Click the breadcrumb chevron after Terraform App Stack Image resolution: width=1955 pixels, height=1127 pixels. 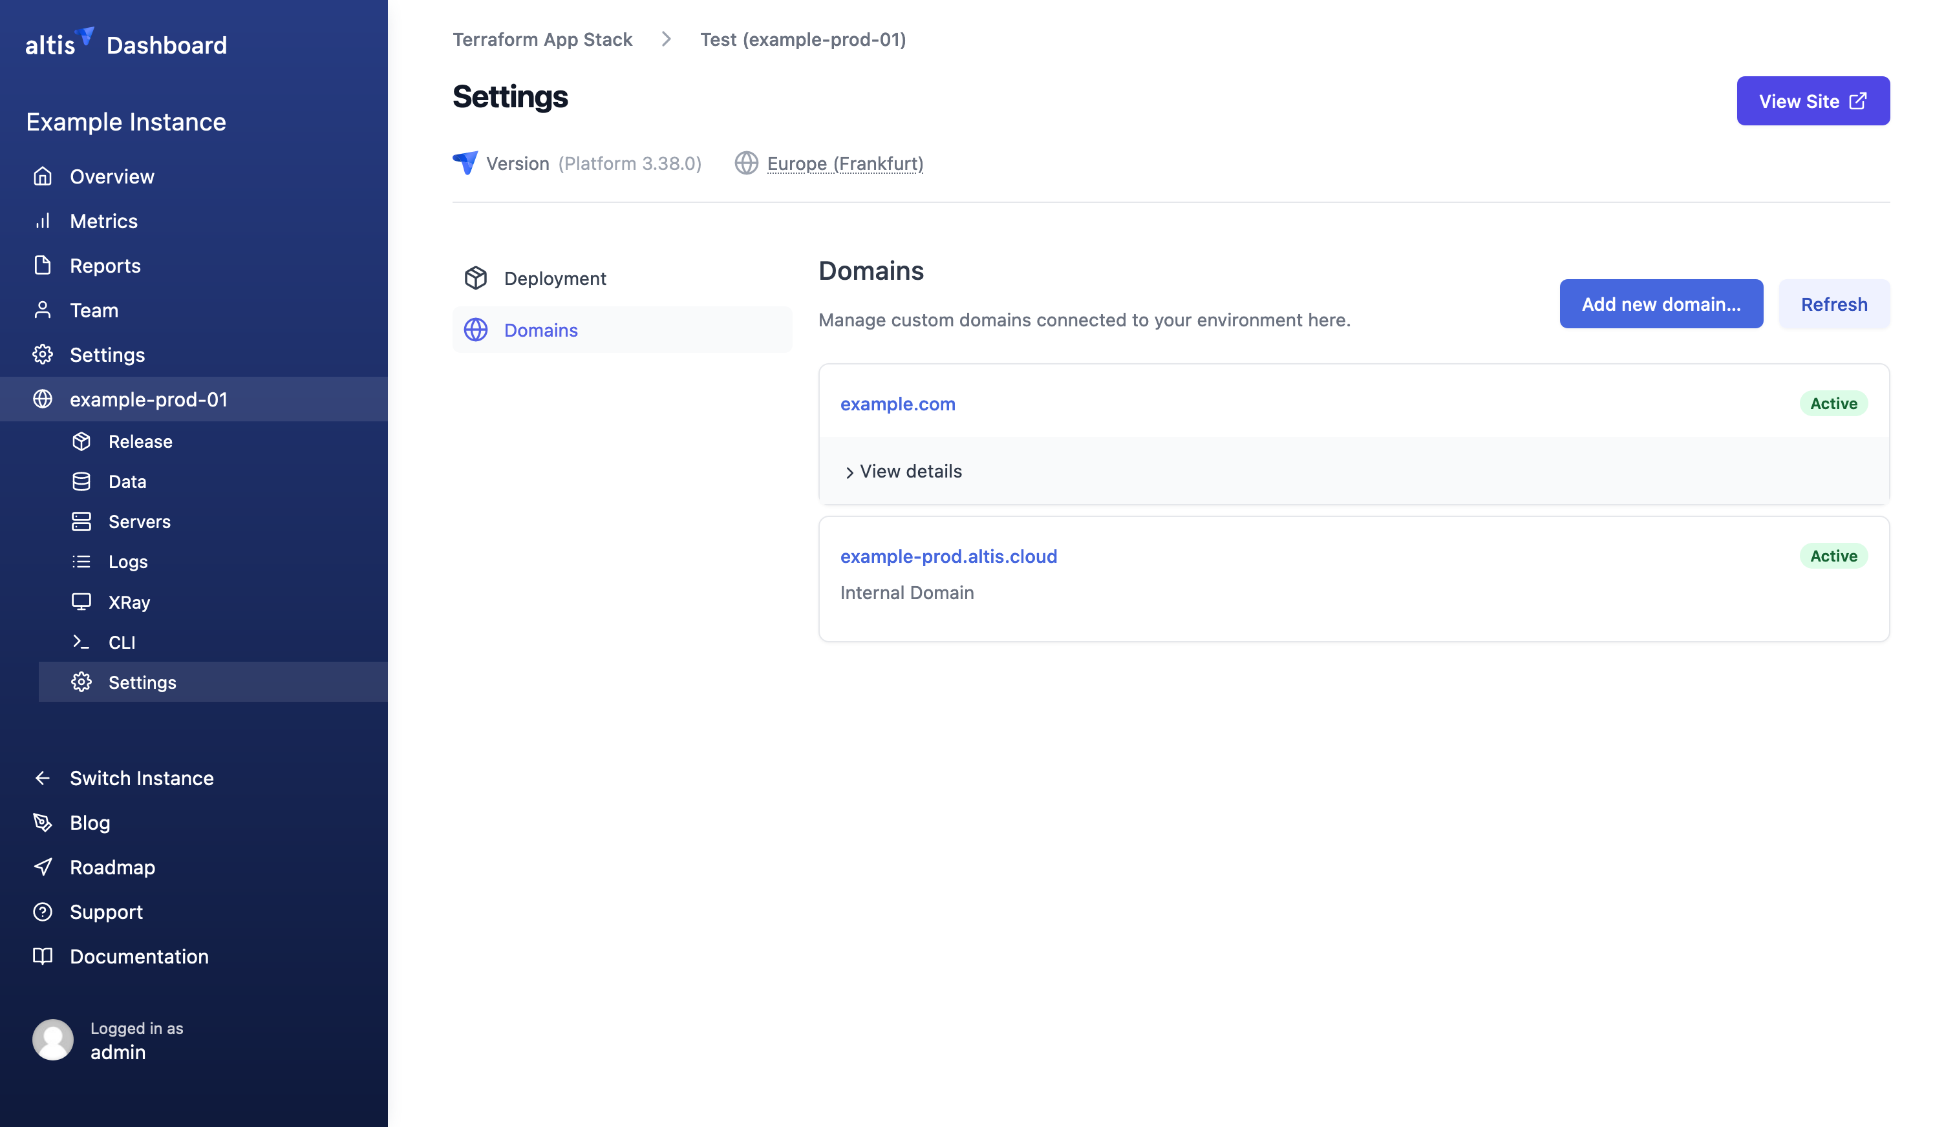(x=667, y=39)
